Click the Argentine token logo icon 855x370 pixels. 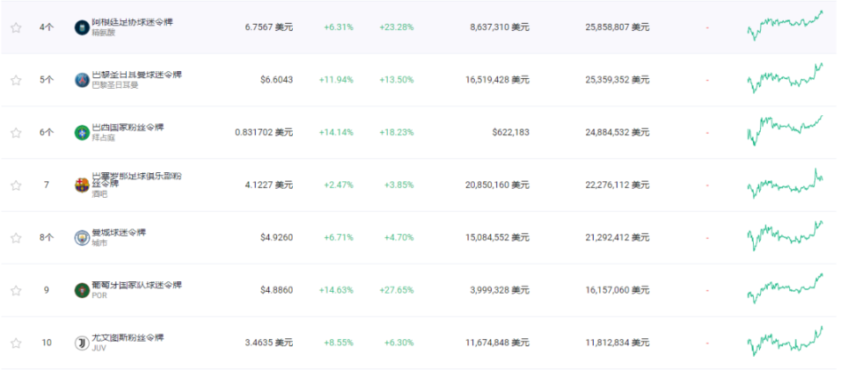[82, 27]
